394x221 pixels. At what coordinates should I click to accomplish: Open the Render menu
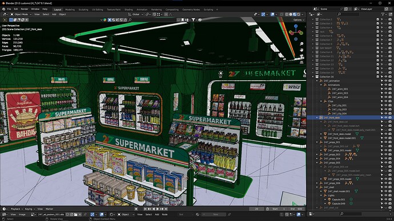tap(25, 9)
